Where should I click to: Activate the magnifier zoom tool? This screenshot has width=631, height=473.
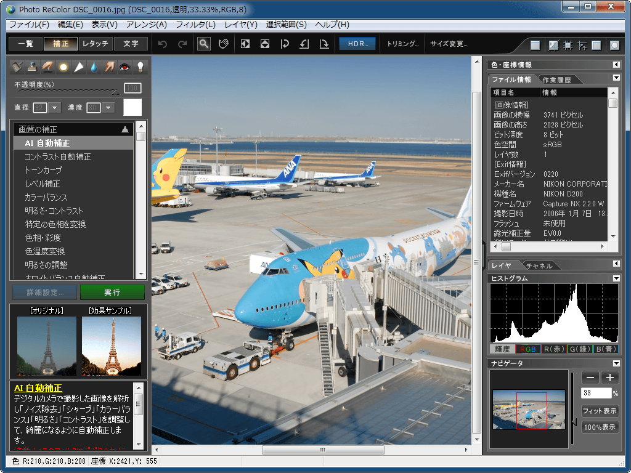point(204,44)
